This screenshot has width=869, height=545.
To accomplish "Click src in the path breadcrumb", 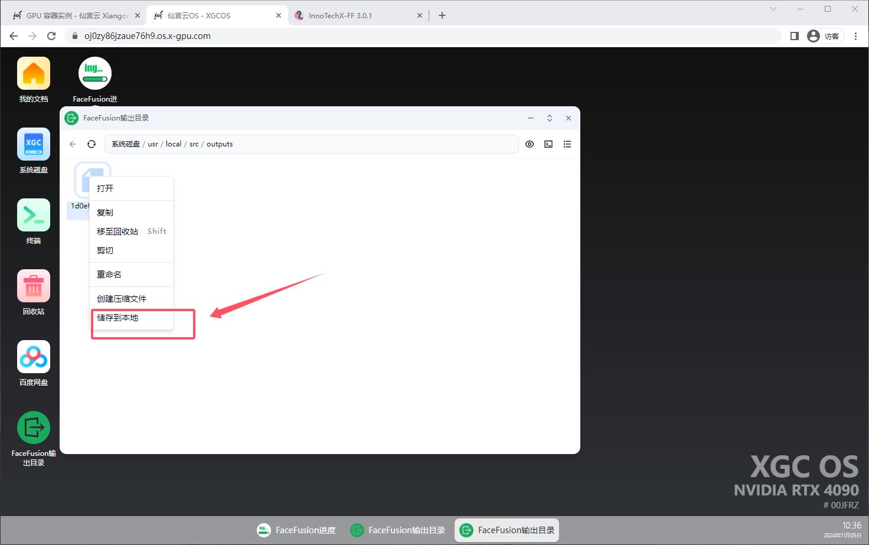I will [x=194, y=144].
